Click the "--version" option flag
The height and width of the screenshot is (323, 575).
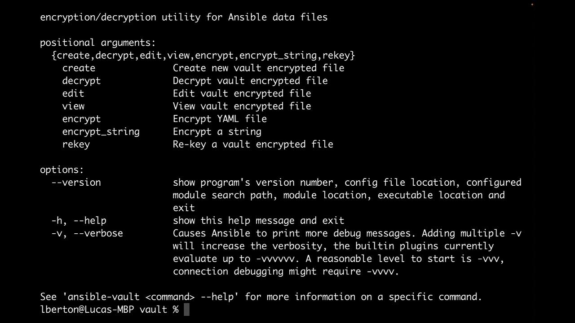[x=76, y=183]
